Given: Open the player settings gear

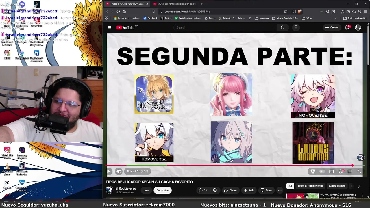Looking at the screenshot, I should pyautogui.click(x=341, y=171).
